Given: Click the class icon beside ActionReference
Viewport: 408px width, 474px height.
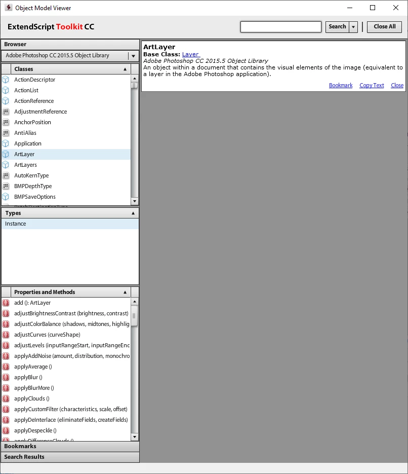Looking at the screenshot, I should coord(6,101).
